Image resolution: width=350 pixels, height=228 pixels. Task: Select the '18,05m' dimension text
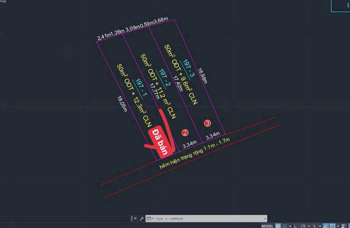click(x=122, y=104)
